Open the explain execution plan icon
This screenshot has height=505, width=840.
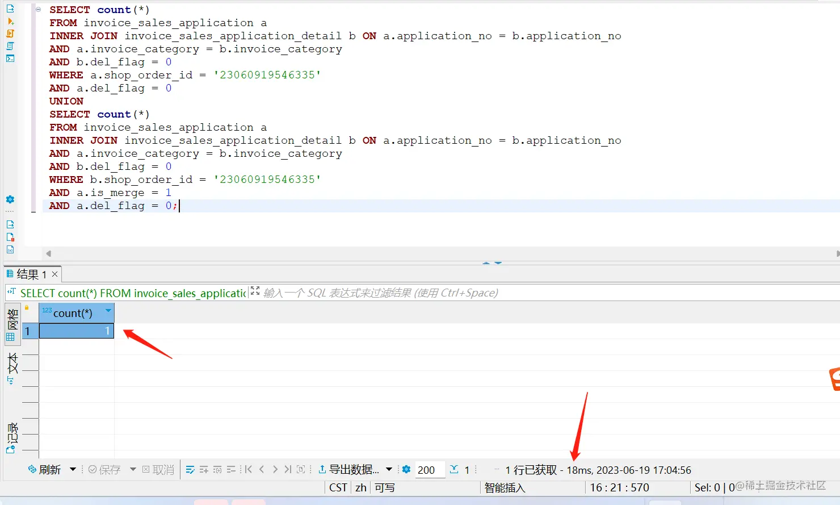click(x=10, y=46)
